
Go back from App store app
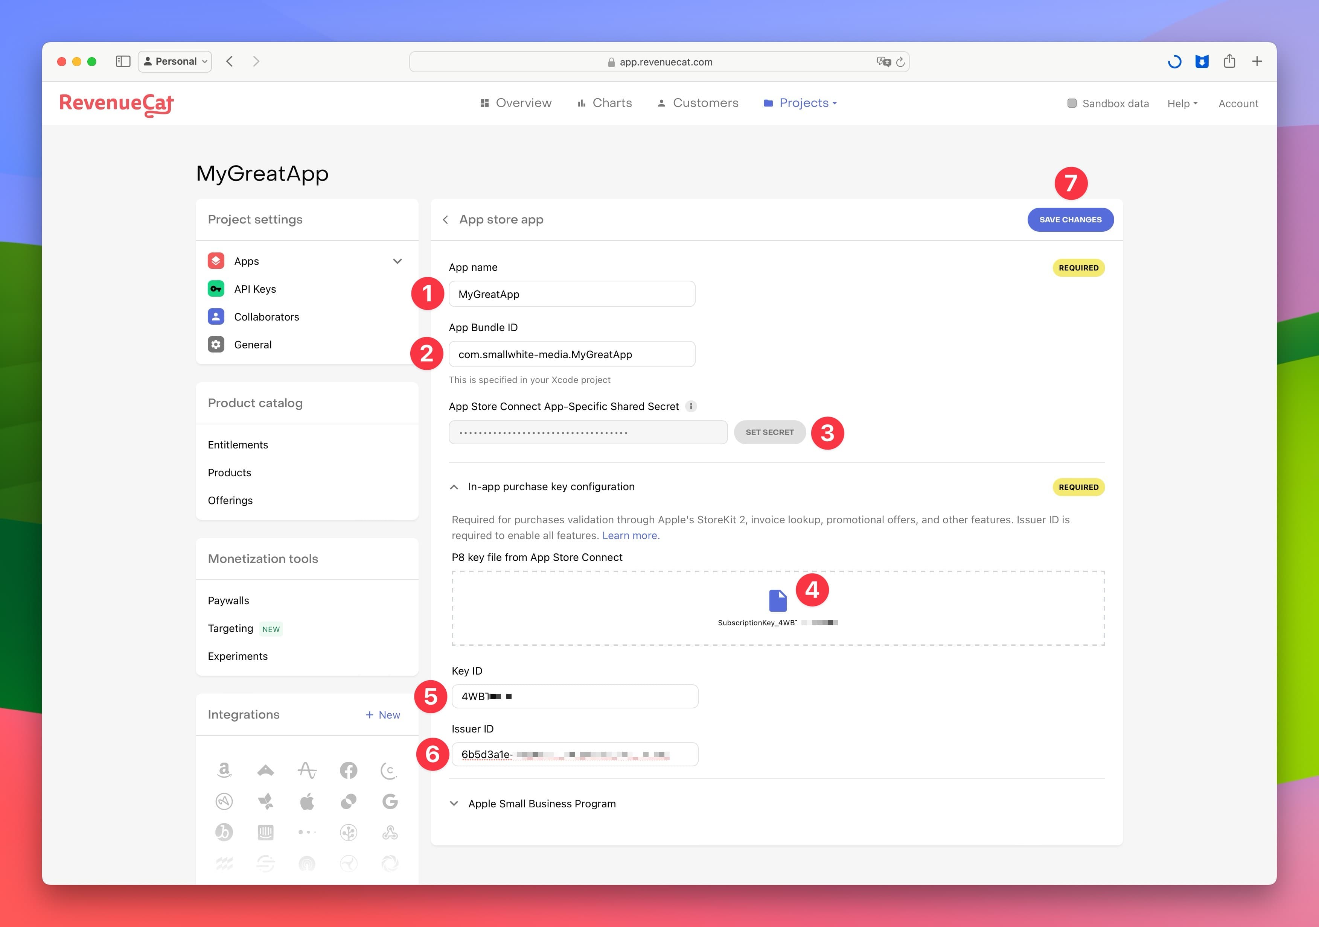(x=445, y=220)
